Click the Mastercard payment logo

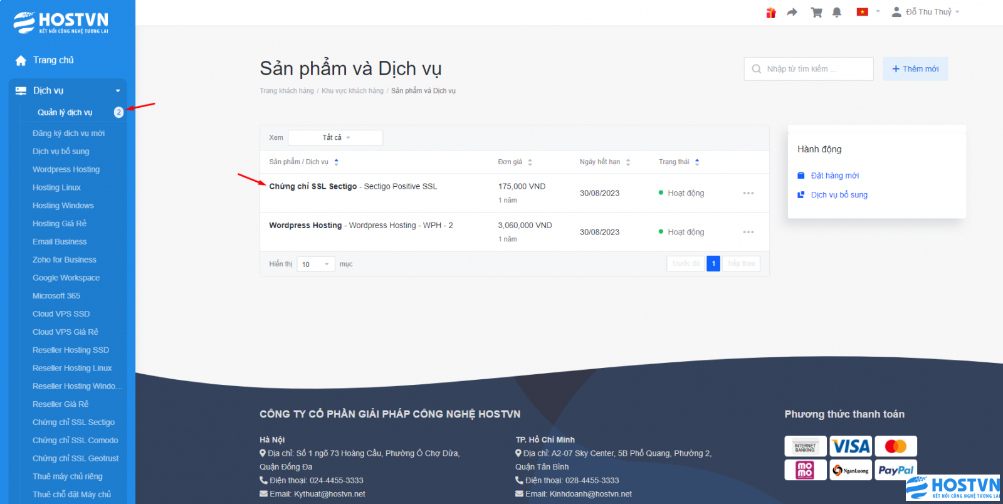896,446
